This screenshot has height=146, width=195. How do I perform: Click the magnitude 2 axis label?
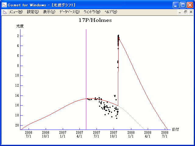[x=18, y=36]
